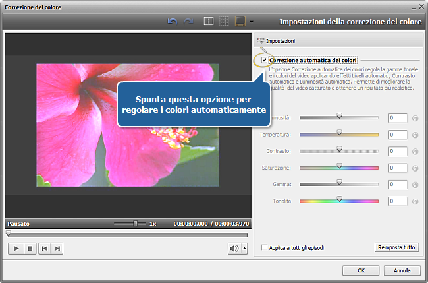Enable split before/after preview view
The image size is (428, 283).
click(x=209, y=22)
